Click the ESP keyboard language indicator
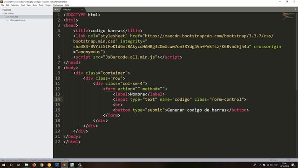 276,165
